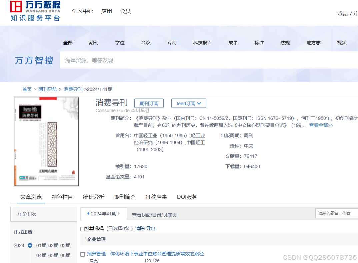Select the 会议 search category
Viewport: 358px width, 263px height.
[146, 43]
